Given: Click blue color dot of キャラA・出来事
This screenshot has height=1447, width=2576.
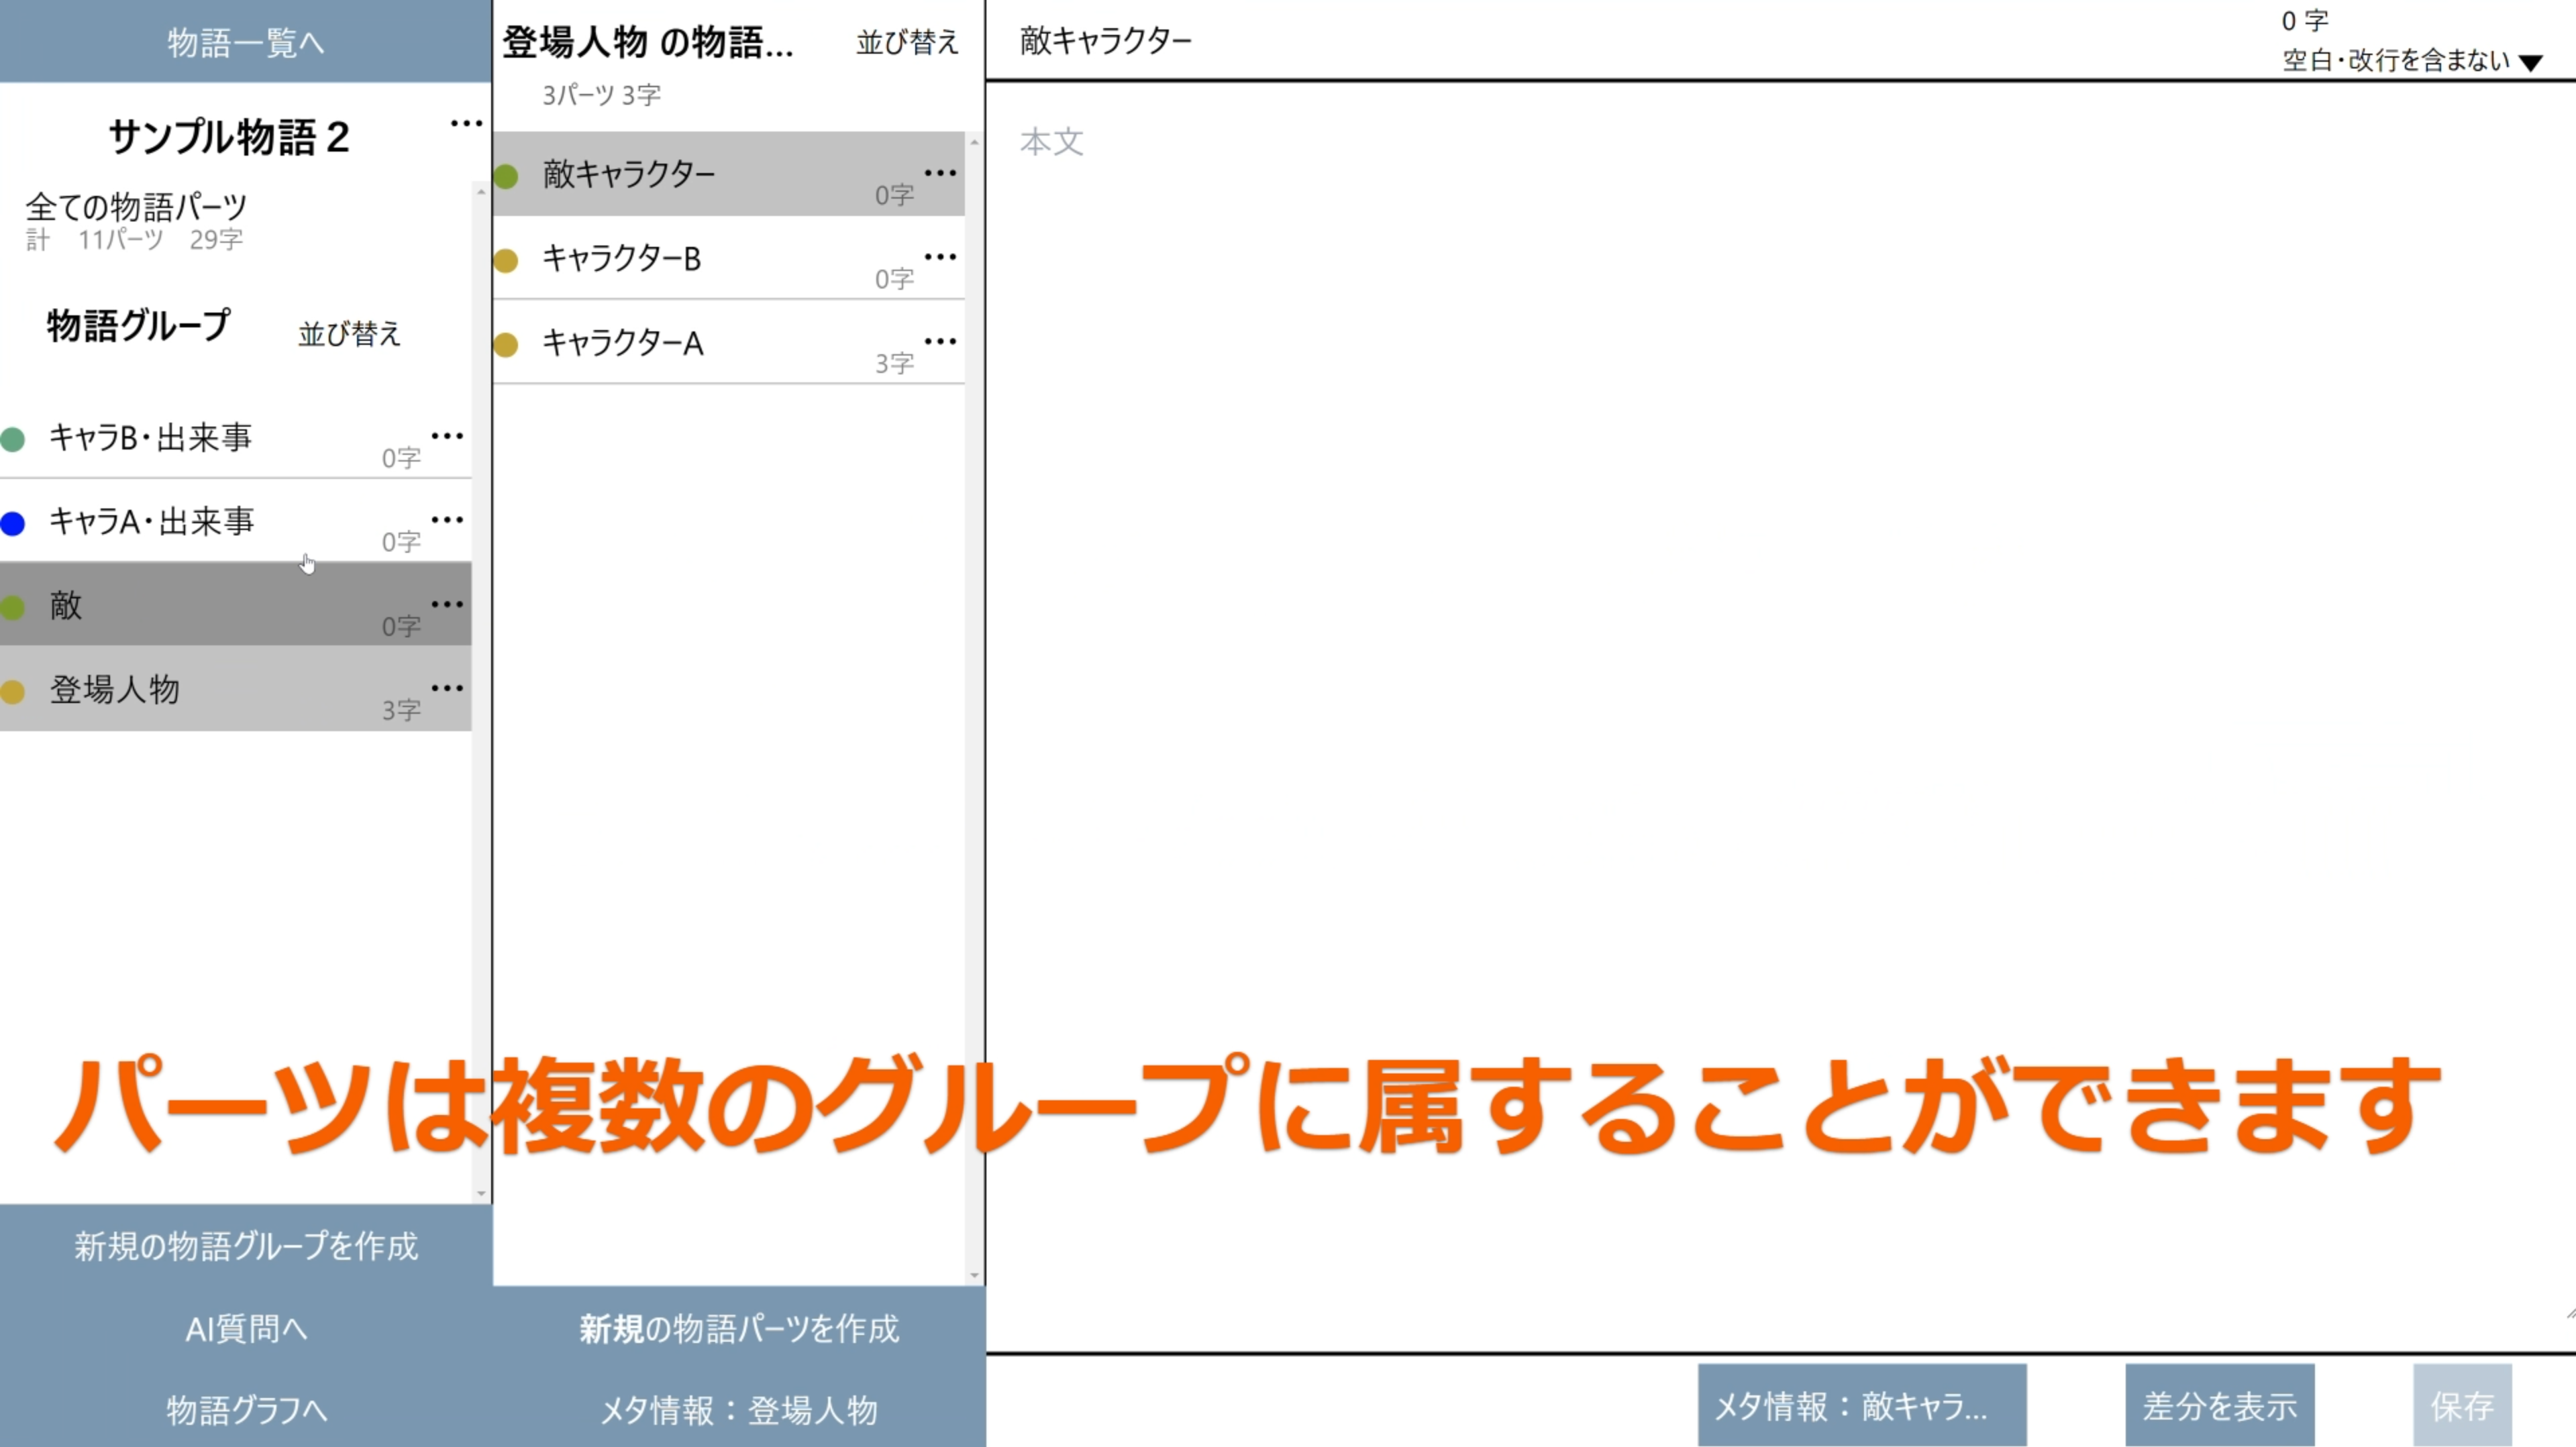Looking at the screenshot, I should pyautogui.click(x=13, y=523).
